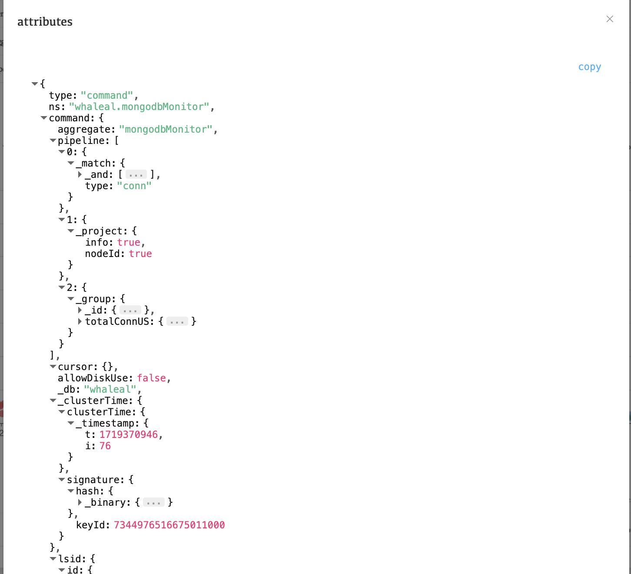The height and width of the screenshot is (574, 631).
Task: Collapse the pipeline array
Action: coord(53,140)
